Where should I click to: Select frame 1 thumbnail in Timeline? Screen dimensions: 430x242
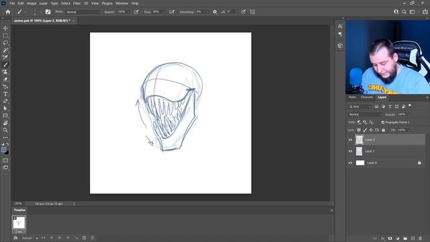19,223
